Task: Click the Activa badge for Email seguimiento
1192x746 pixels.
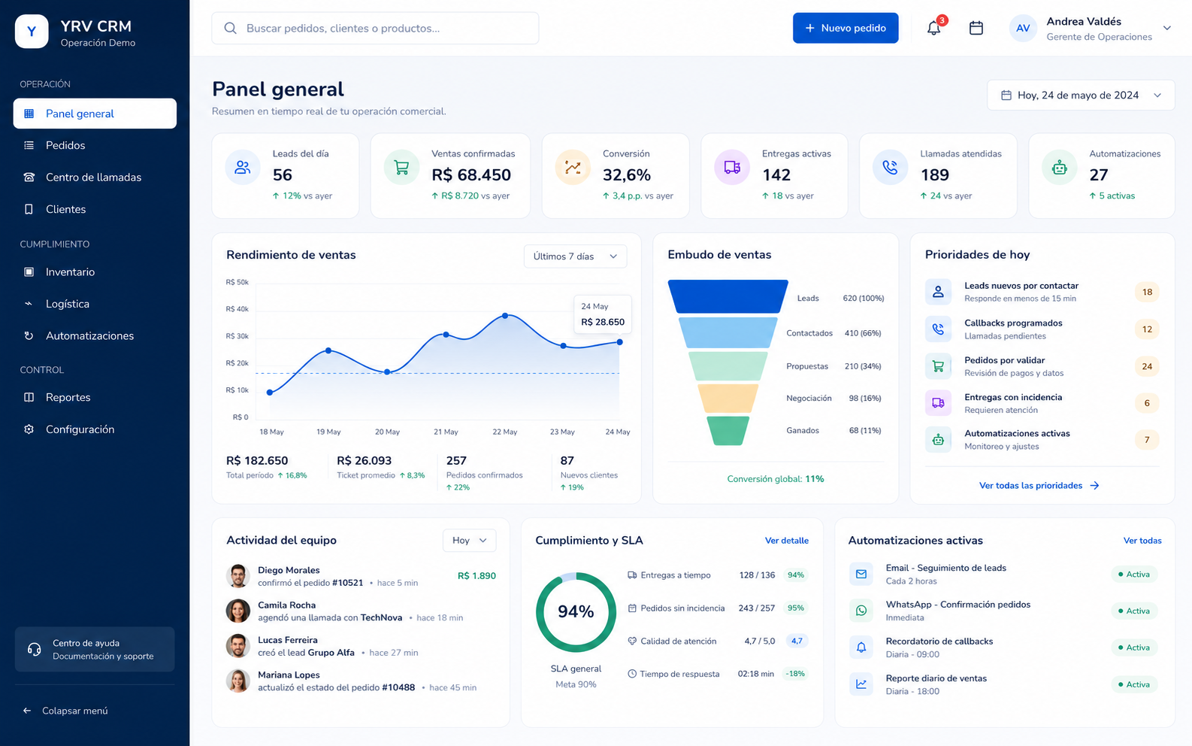Action: (x=1134, y=575)
